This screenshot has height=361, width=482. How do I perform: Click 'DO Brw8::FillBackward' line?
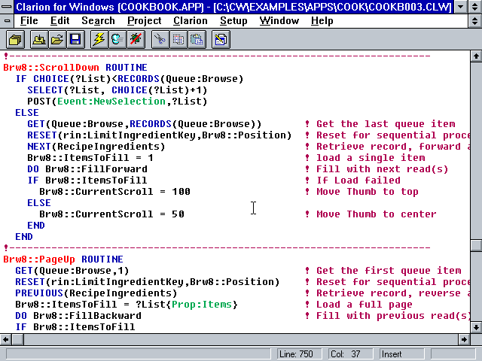pyautogui.click(x=78, y=316)
